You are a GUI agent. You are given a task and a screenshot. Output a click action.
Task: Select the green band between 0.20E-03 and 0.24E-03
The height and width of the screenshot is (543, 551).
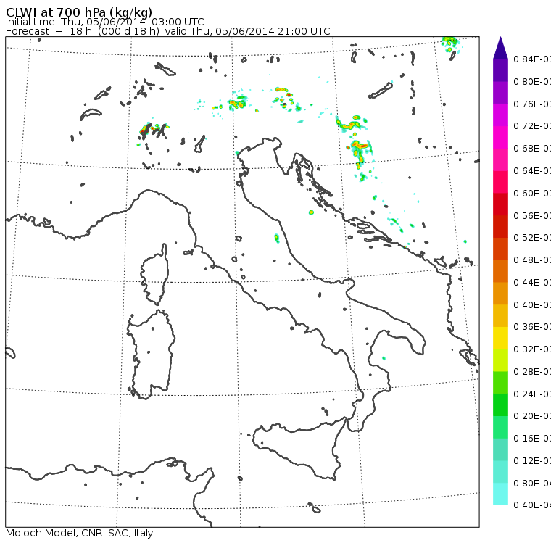pos(500,405)
